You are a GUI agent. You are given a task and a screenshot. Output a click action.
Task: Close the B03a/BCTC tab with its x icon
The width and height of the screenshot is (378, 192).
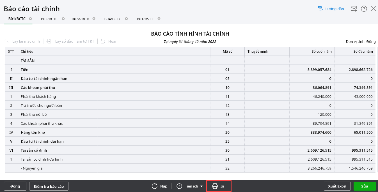click(x=94, y=19)
